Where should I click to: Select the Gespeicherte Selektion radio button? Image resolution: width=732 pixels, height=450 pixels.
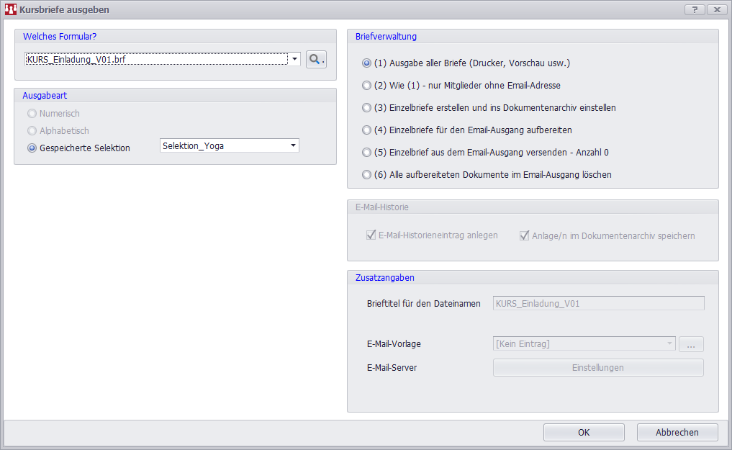click(x=32, y=148)
